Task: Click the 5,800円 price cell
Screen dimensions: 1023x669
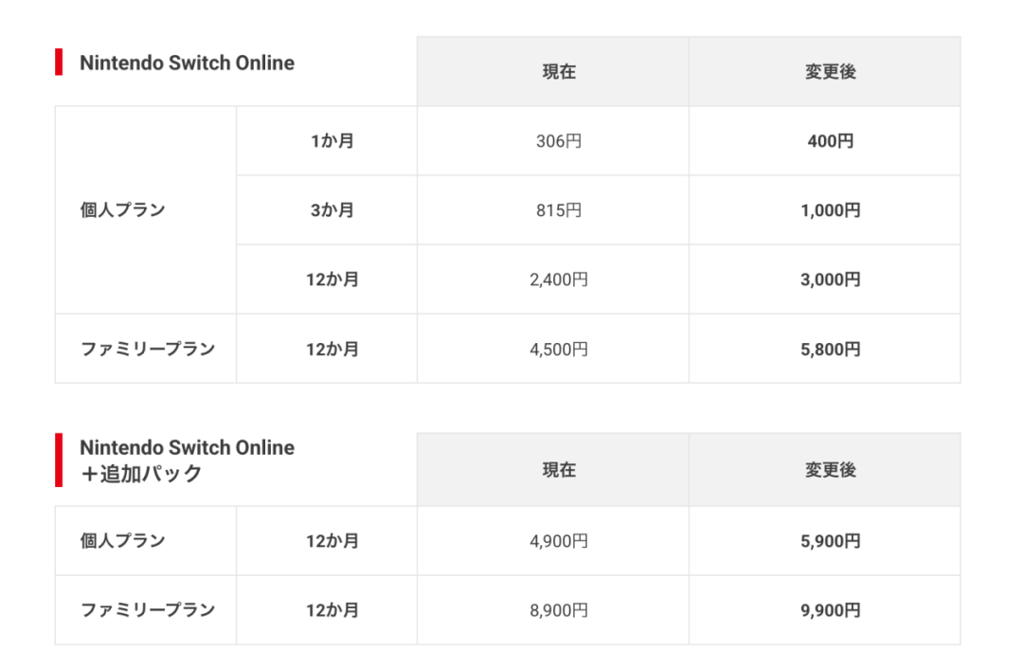Action: tap(830, 349)
